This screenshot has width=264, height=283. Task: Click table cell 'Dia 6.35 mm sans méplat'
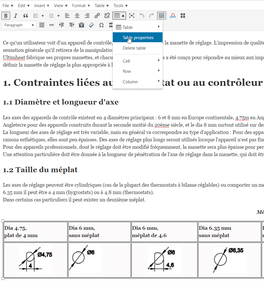[x=230, y=232]
